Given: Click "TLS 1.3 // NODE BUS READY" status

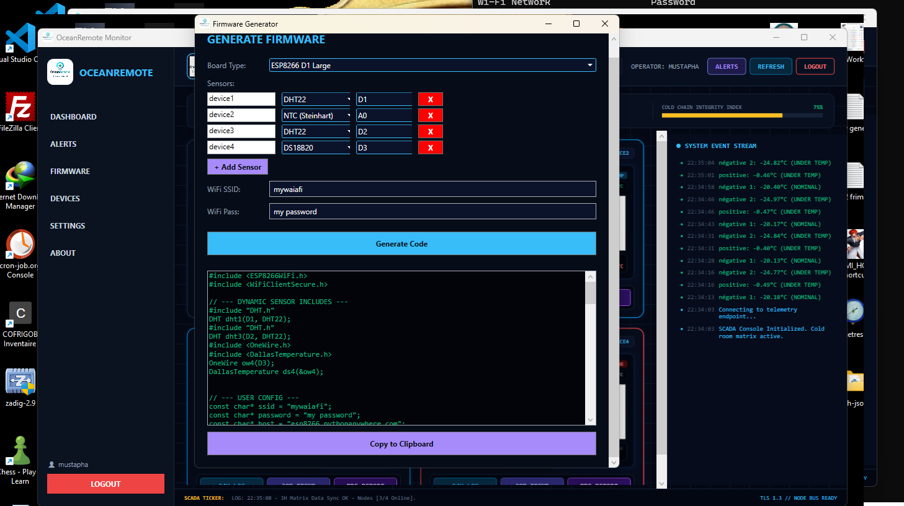Looking at the screenshot, I should 799,498.
